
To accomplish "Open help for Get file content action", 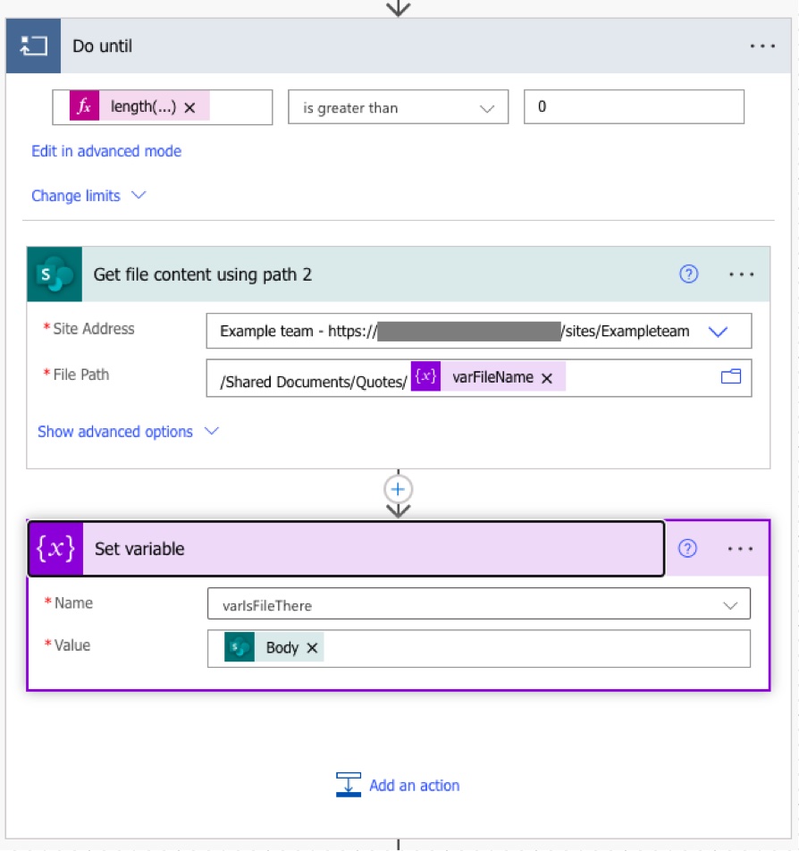I will (x=688, y=274).
